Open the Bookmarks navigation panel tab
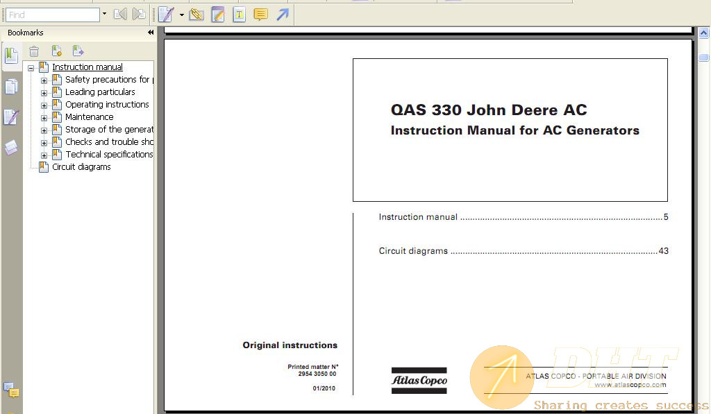This screenshot has height=414, width=711. pos(11,56)
